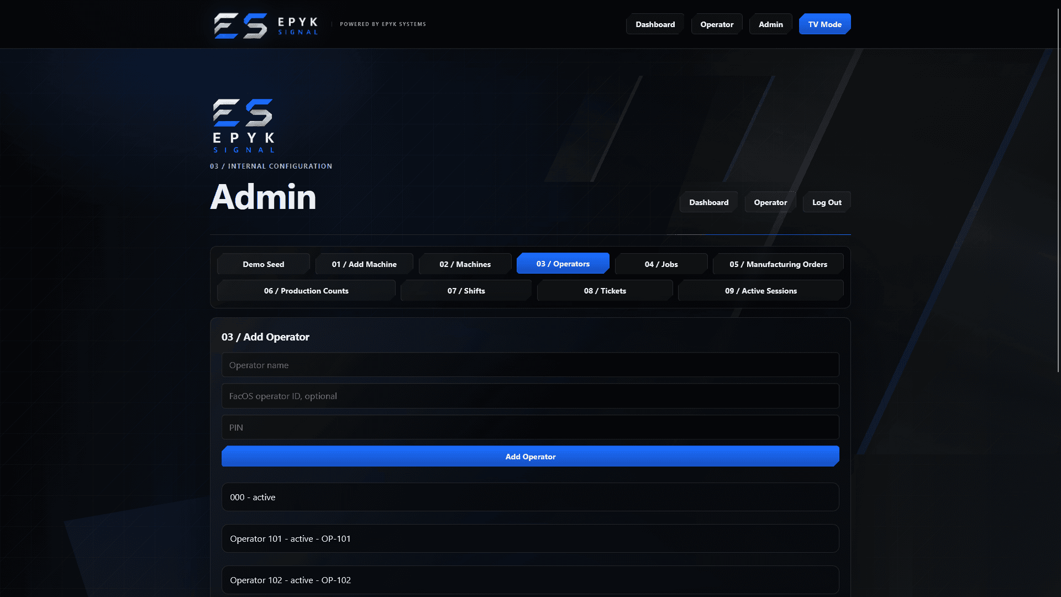Click the blue Add Operator button
The width and height of the screenshot is (1061, 597).
click(x=530, y=457)
